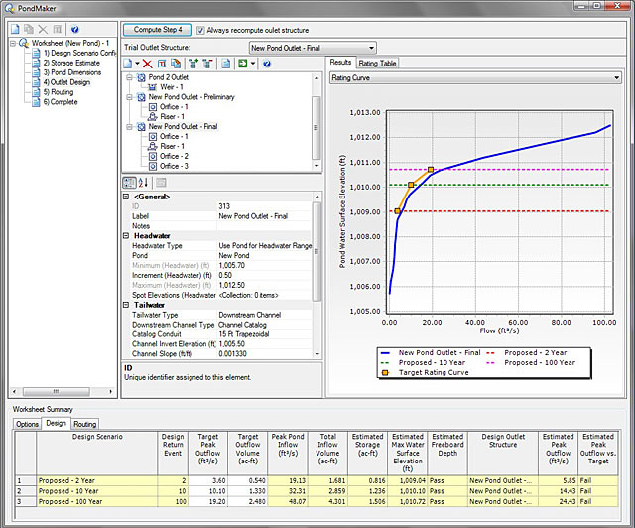Click the Duplicate worksheet icon in left toolbar

(x=29, y=29)
